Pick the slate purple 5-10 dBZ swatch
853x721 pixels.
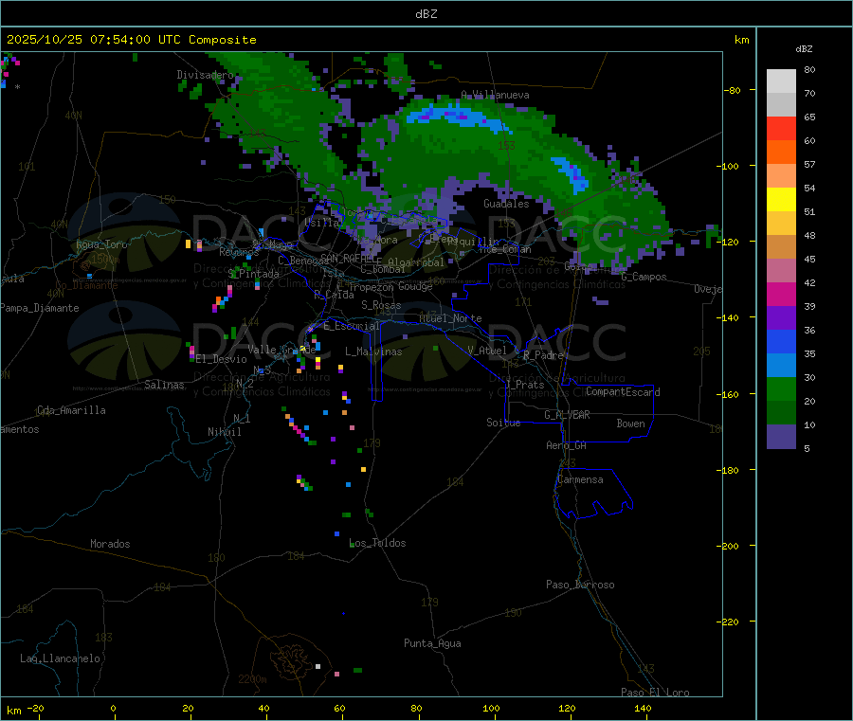[x=781, y=437]
